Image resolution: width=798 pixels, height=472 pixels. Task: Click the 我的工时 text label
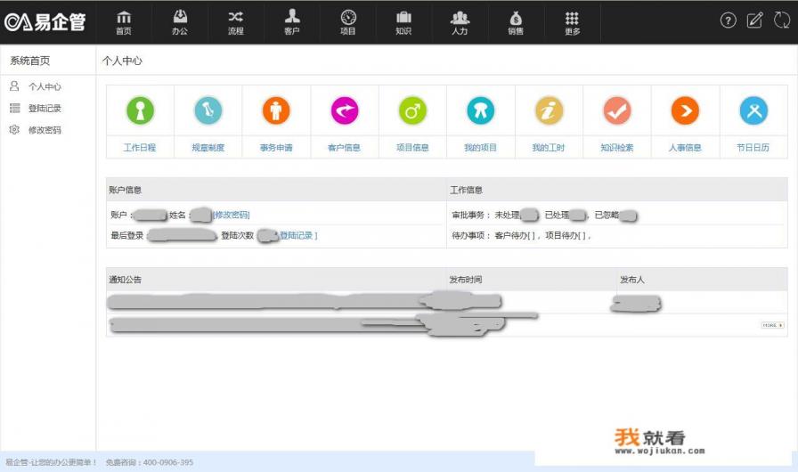[549, 148]
